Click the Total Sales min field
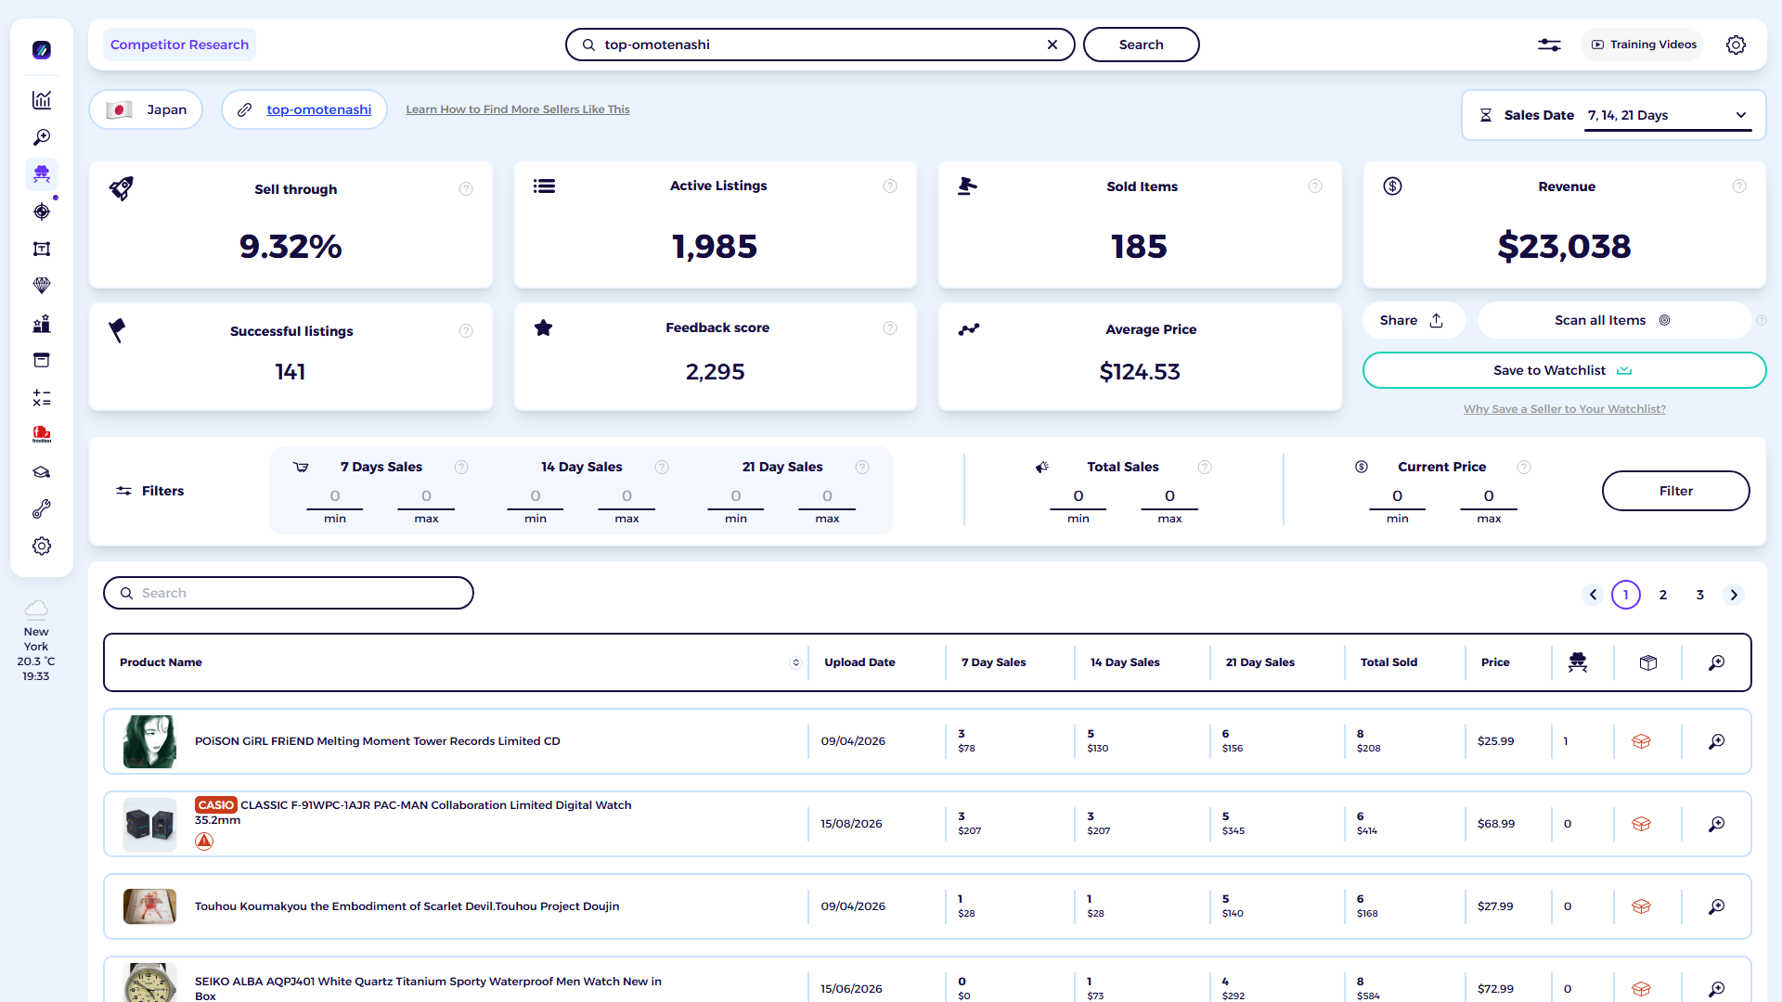 [1078, 496]
